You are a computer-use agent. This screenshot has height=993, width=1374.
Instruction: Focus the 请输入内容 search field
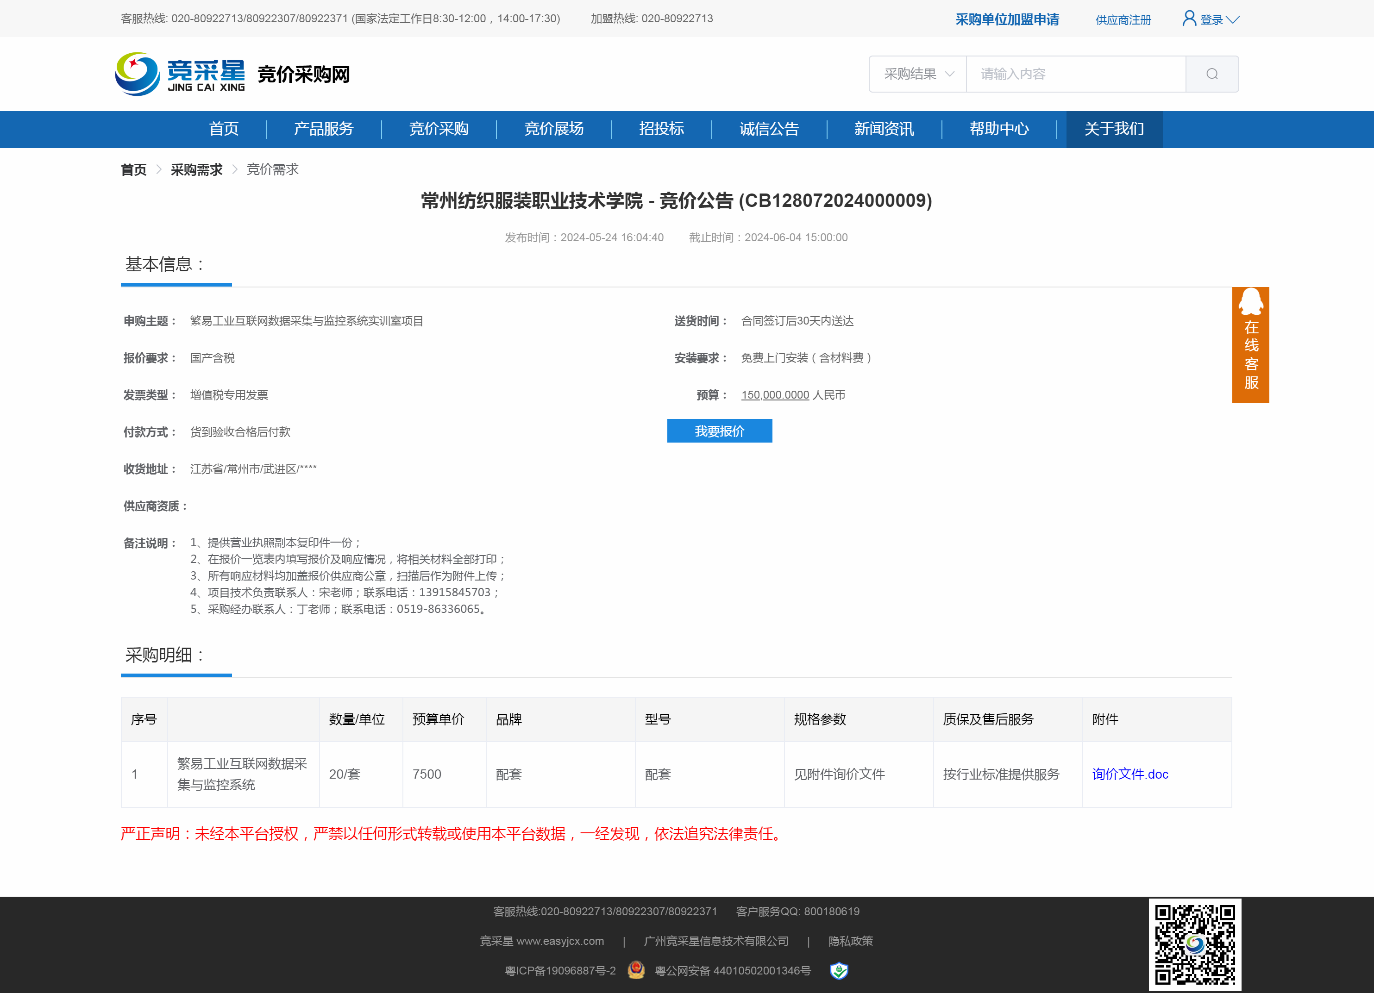click(x=1075, y=74)
